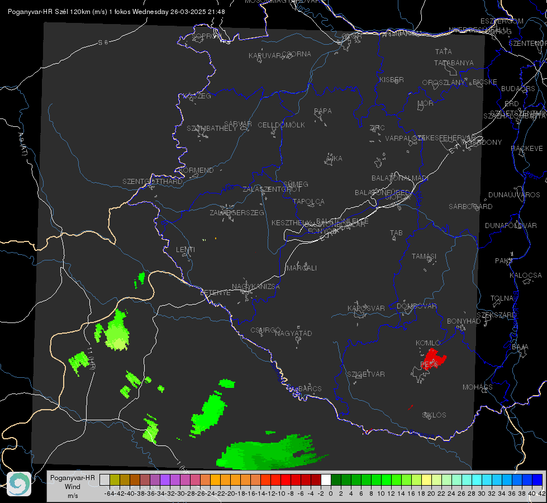Click the SZENTGOTTHÁRD label
This screenshot has height=503, width=547.
tap(153, 182)
